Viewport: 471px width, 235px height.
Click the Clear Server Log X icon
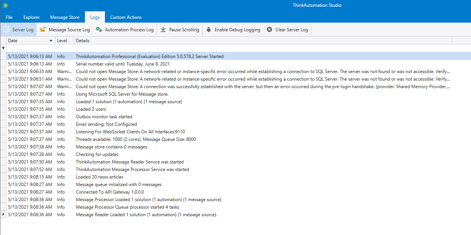click(269, 29)
